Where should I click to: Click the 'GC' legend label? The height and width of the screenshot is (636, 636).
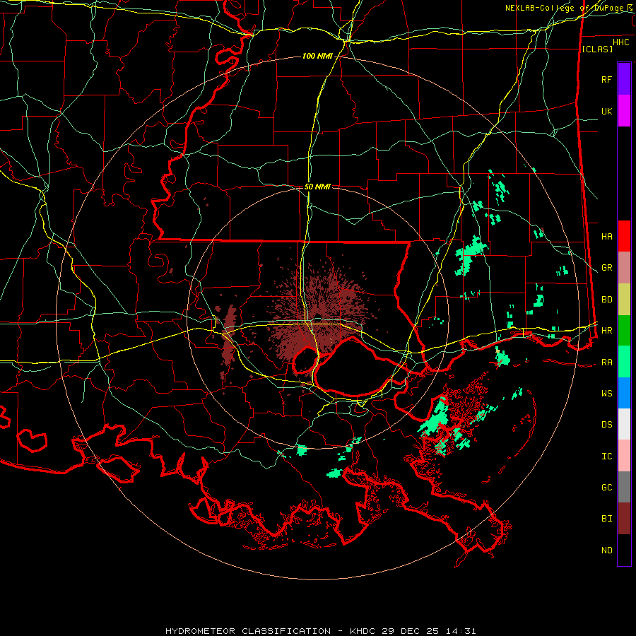pos(607,488)
